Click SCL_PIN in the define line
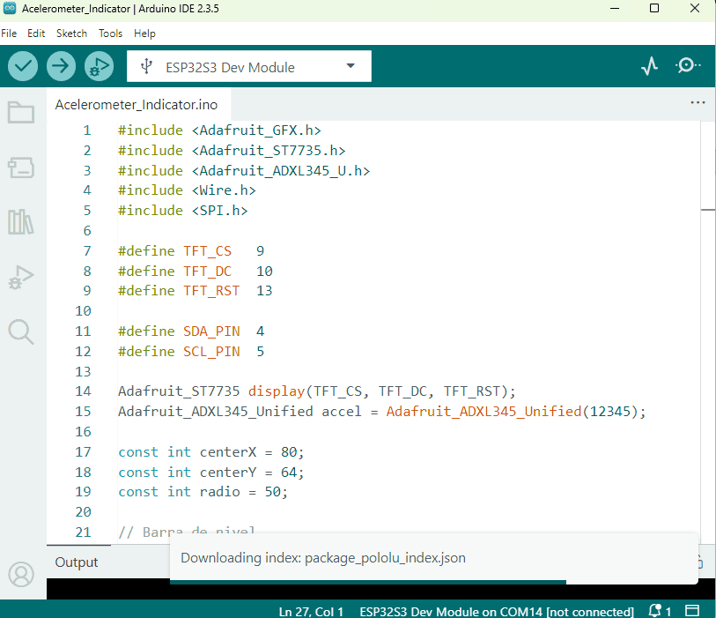Screen dimensions: 716x618 pyautogui.click(x=211, y=352)
